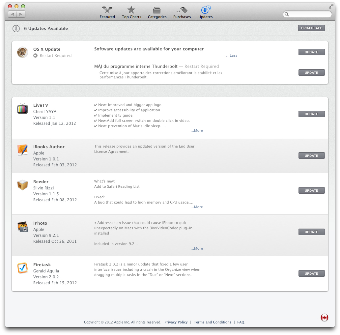The image size is (340, 335).
Task: Click in the search field
Action: click(x=307, y=14)
